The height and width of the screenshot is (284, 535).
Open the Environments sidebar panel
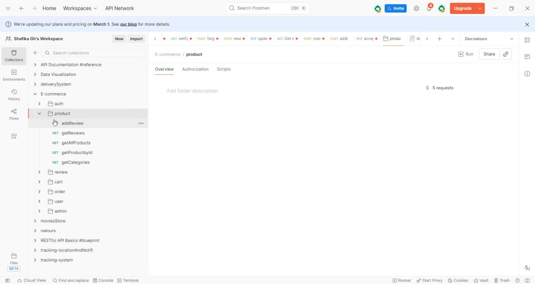14,75
